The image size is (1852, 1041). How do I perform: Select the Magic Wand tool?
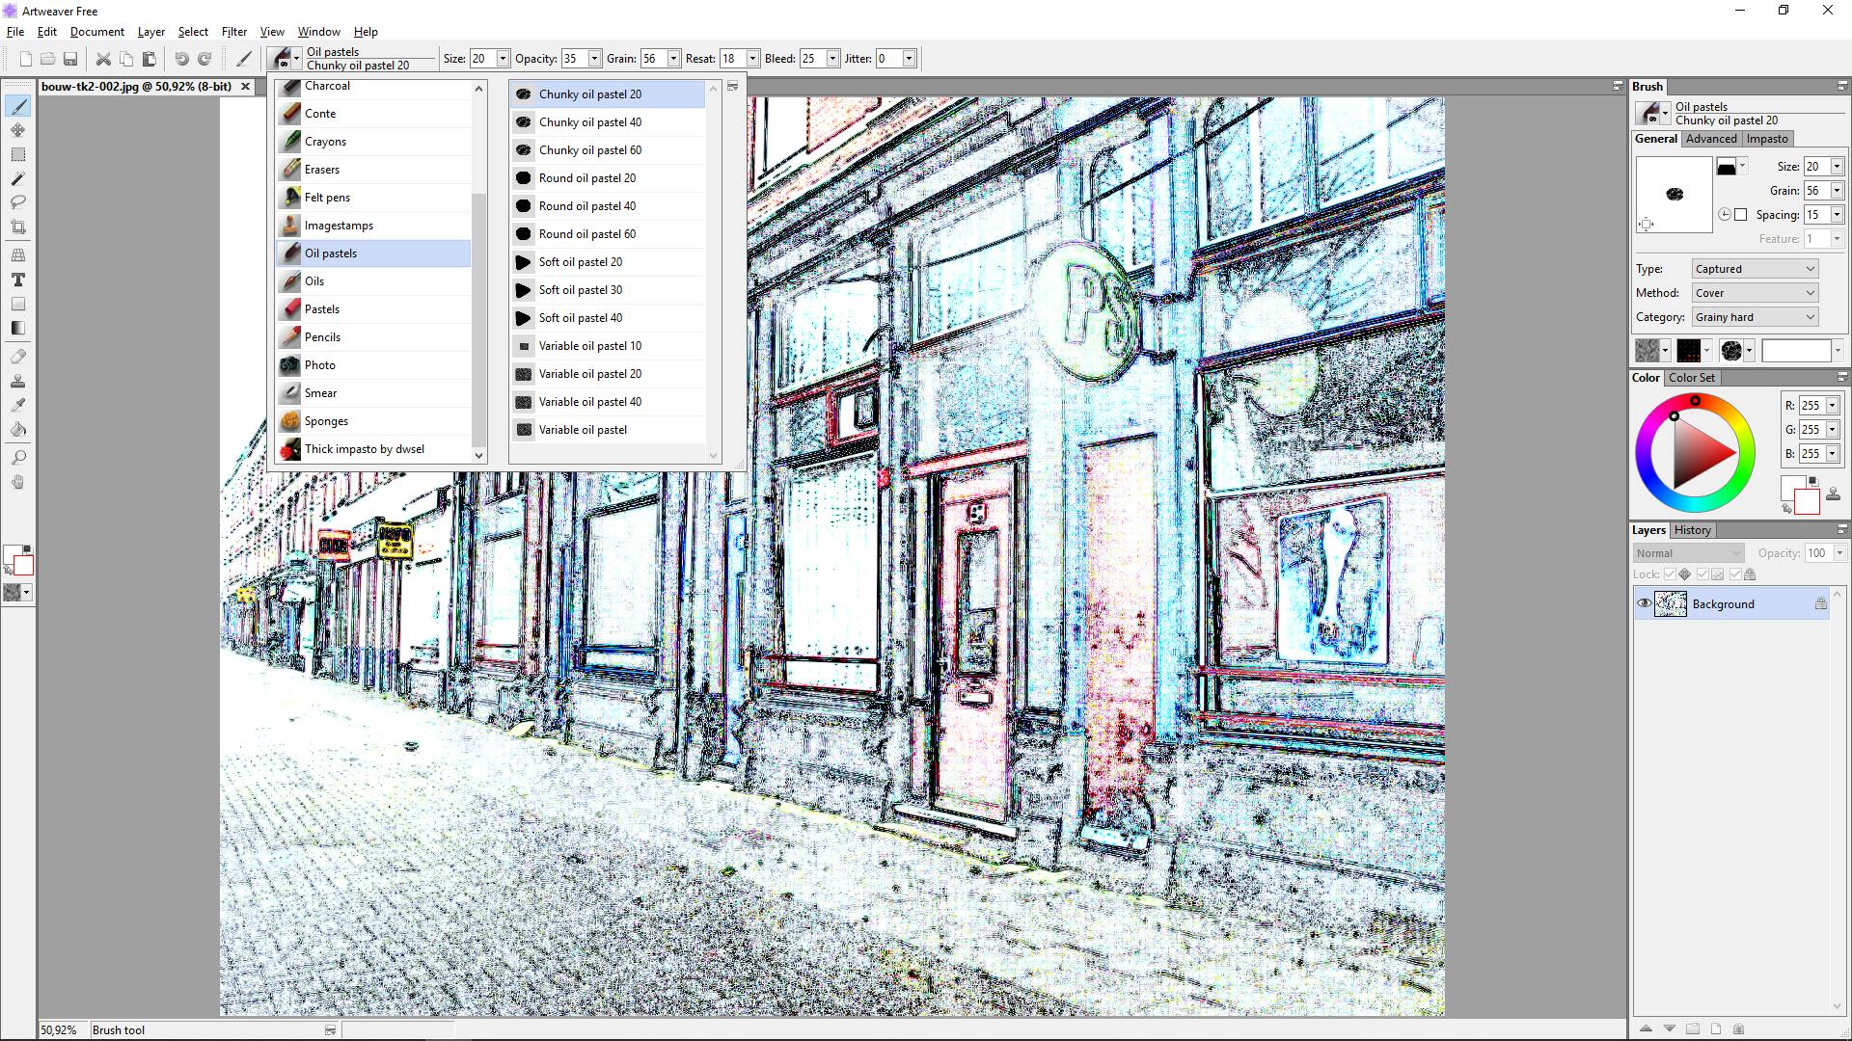tap(17, 178)
